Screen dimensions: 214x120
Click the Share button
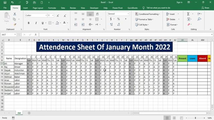click(205, 8)
